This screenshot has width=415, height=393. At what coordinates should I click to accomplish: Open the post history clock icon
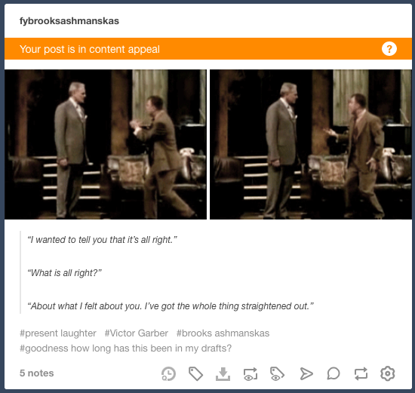coord(168,373)
